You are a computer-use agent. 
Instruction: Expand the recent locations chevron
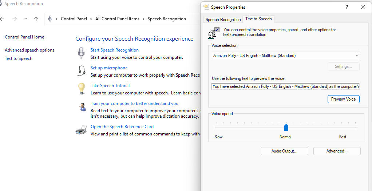25,19
